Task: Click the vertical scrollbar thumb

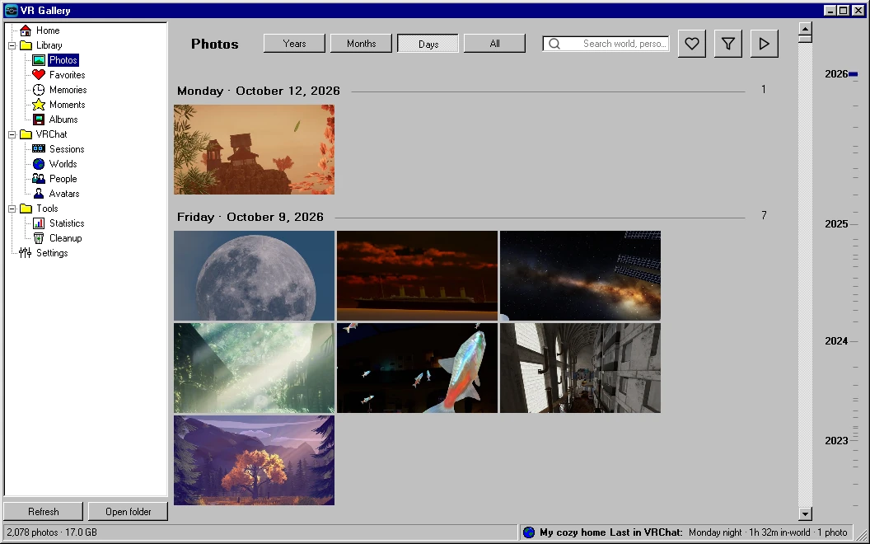Action: pyautogui.click(x=805, y=39)
